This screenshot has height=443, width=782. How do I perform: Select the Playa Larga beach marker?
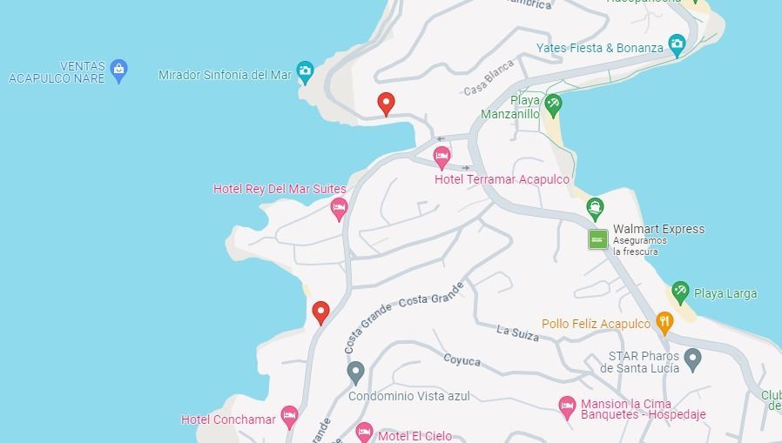point(680,292)
